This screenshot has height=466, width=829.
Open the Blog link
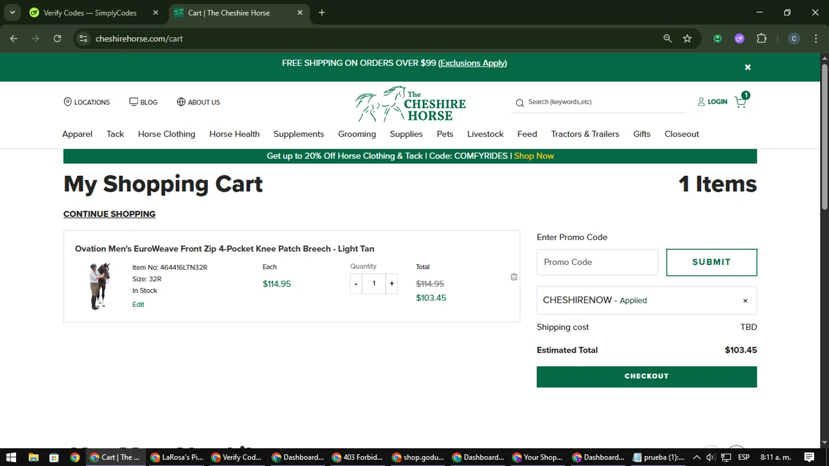[x=143, y=102]
